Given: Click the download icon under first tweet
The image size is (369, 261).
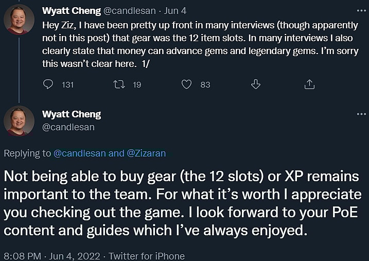Looking at the screenshot, I should click(x=256, y=84).
